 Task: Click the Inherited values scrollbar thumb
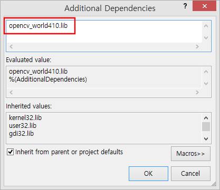(x=206, y=126)
